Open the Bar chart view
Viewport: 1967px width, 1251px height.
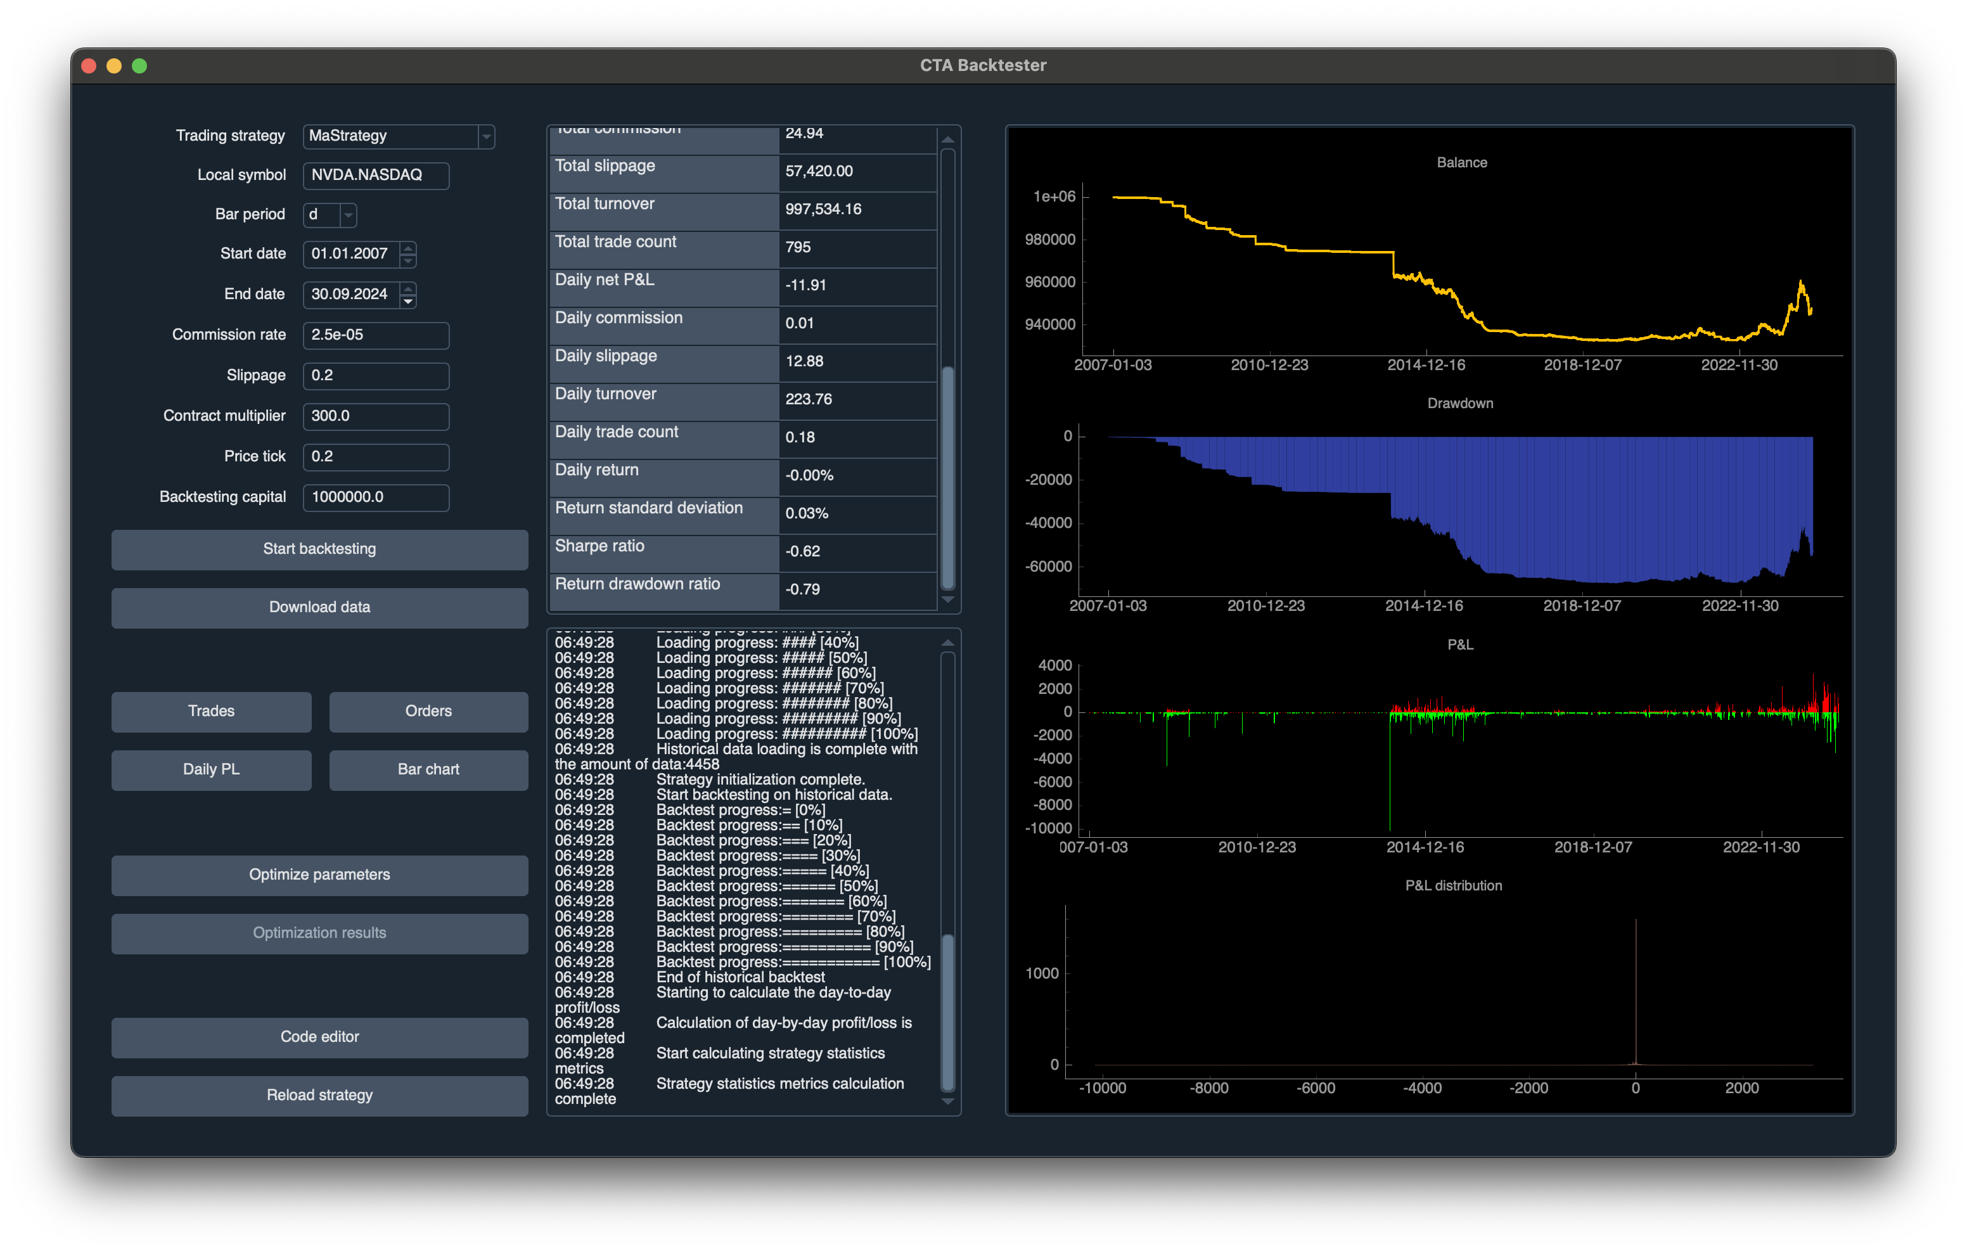(x=428, y=769)
